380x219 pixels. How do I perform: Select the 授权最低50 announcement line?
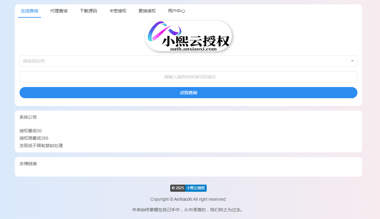(31, 131)
